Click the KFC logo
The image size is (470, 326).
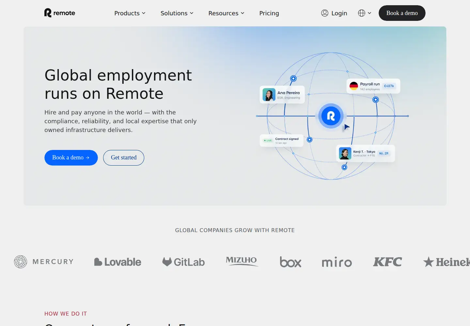(387, 262)
